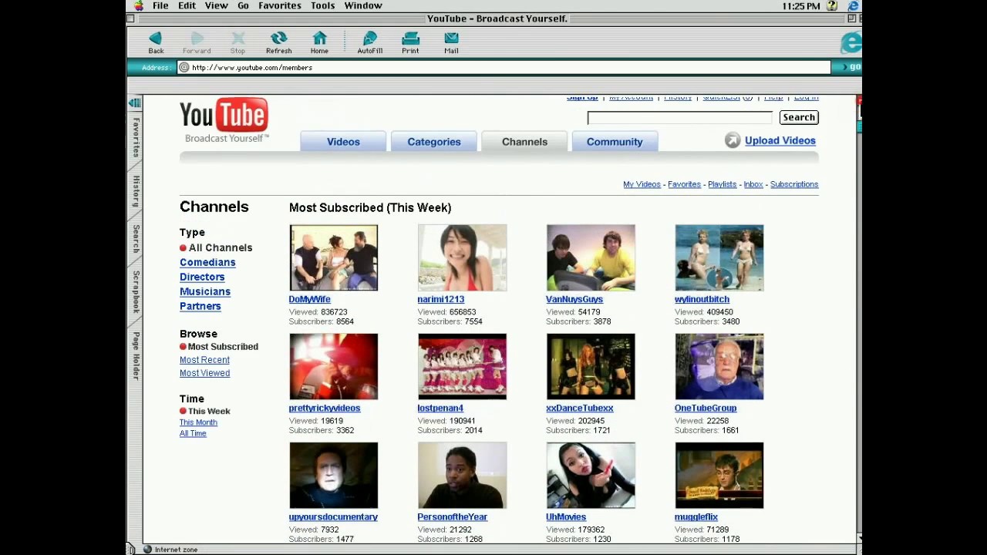The width and height of the screenshot is (987, 555).
Task: Open the Favorites sidebar tab
Action: [136, 137]
